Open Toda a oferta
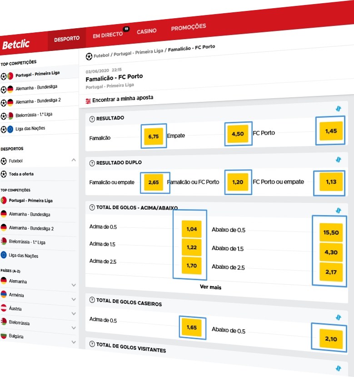This screenshot has width=354, height=377. pos(21,174)
